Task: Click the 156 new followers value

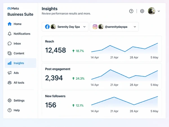Action: (51, 105)
